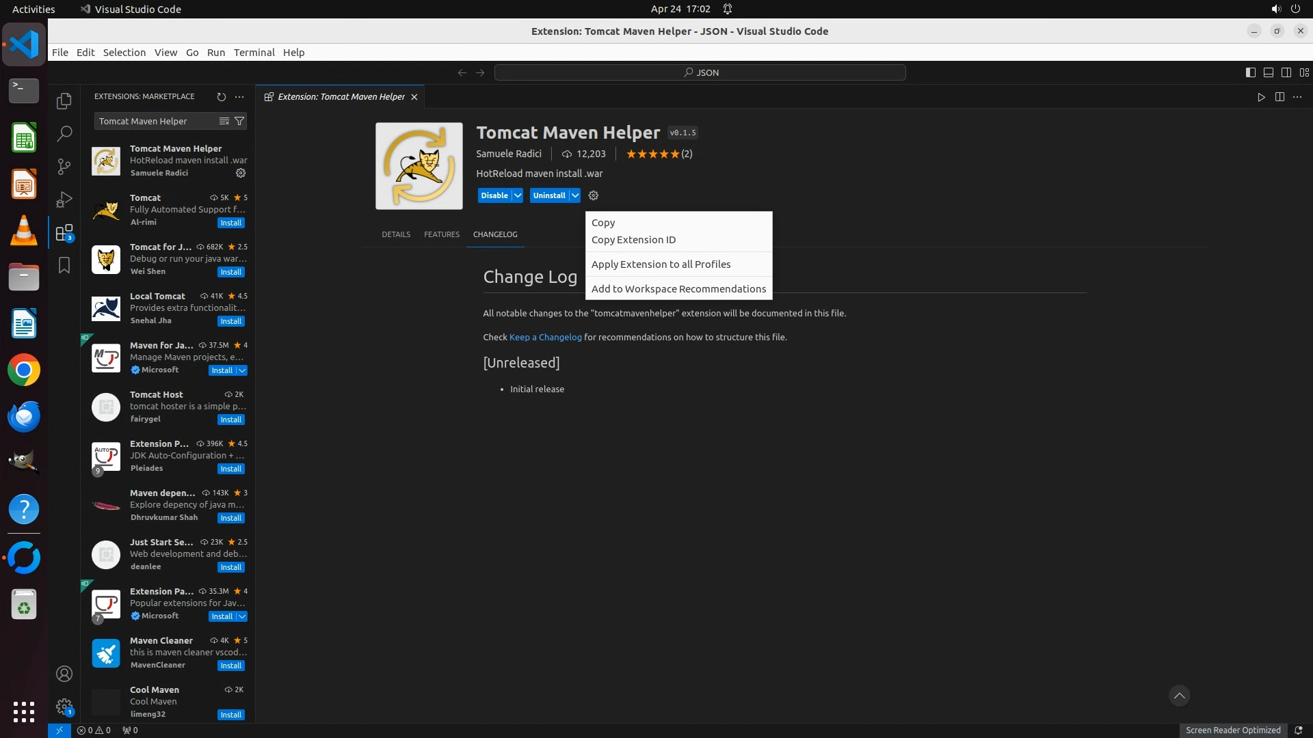Open the Explorer view in activity bar
The width and height of the screenshot is (1313, 738).
(x=64, y=101)
